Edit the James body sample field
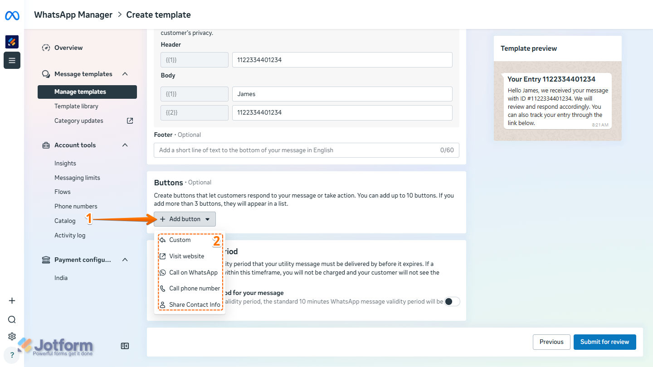653x367 pixels. coord(342,94)
